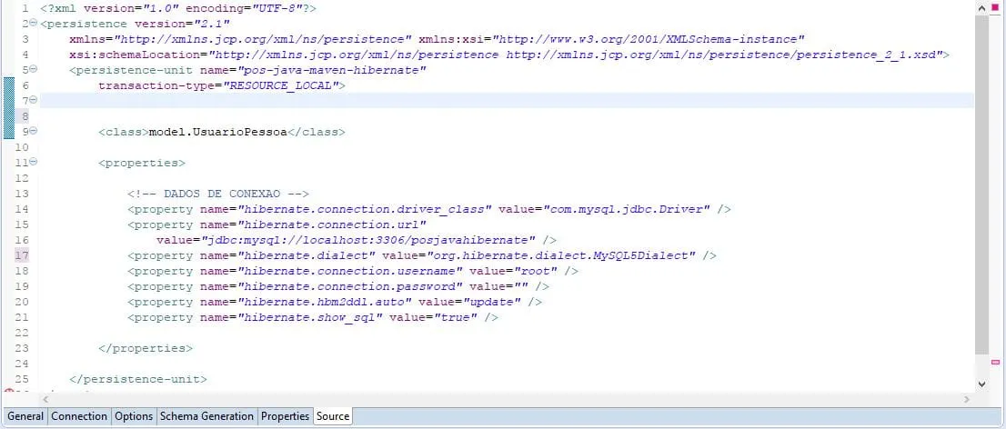Click the vertical scrollbar up arrow

(x=981, y=7)
